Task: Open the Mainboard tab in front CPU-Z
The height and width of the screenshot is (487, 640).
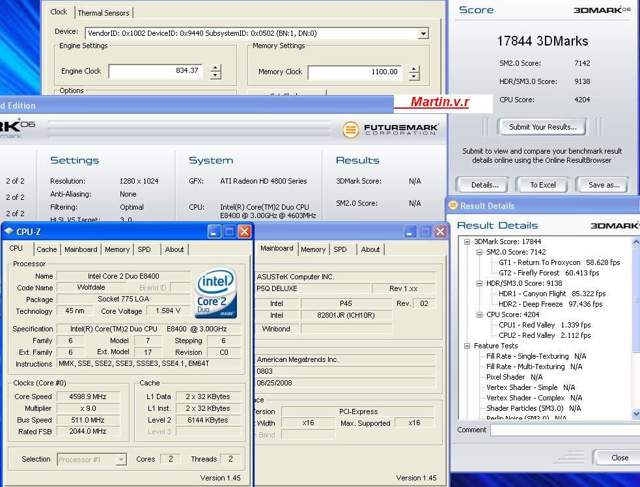Action: click(81, 249)
